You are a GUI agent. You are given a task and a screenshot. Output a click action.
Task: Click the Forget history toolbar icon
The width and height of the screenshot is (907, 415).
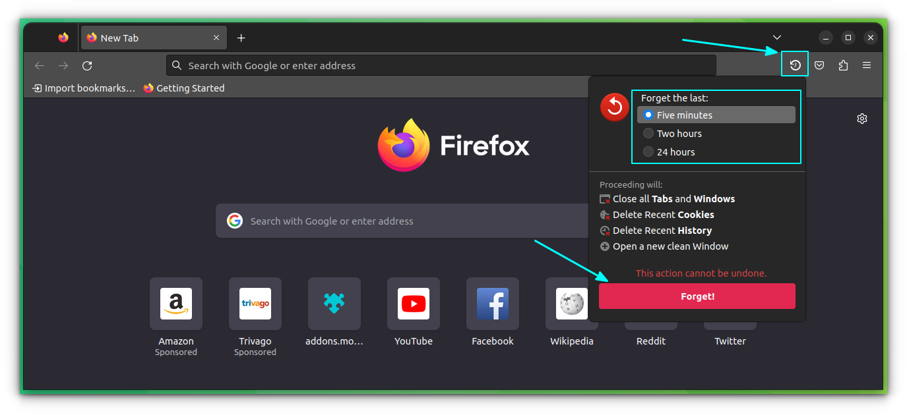[795, 65]
